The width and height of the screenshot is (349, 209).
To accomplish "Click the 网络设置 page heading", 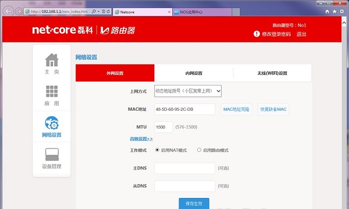I will tap(86, 57).
